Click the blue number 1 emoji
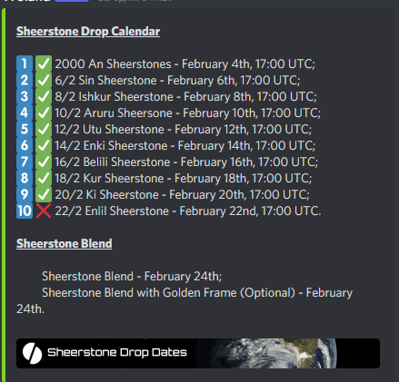Image resolution: width=399 pixels, height=382 pixels. tap(25, 64)
